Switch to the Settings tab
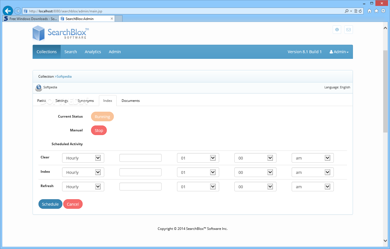This screenshot has height=249, width=390. point(62,101)
